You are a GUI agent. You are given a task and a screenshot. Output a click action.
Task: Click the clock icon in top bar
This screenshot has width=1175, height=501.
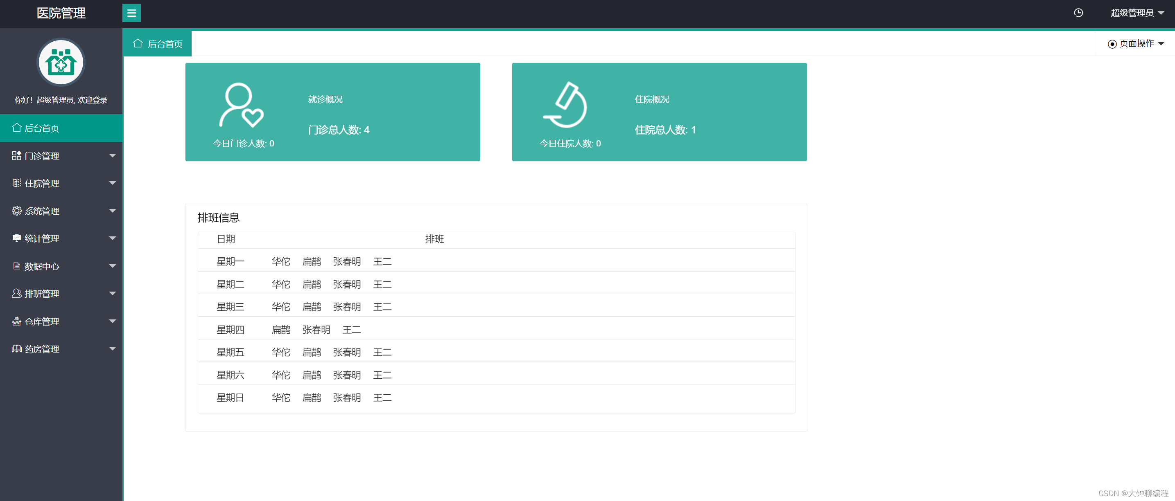point(1078,13)
